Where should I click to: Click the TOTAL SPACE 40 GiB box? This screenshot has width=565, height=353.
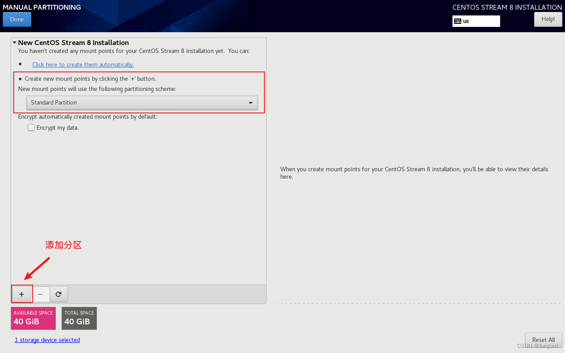pos(79,318)
